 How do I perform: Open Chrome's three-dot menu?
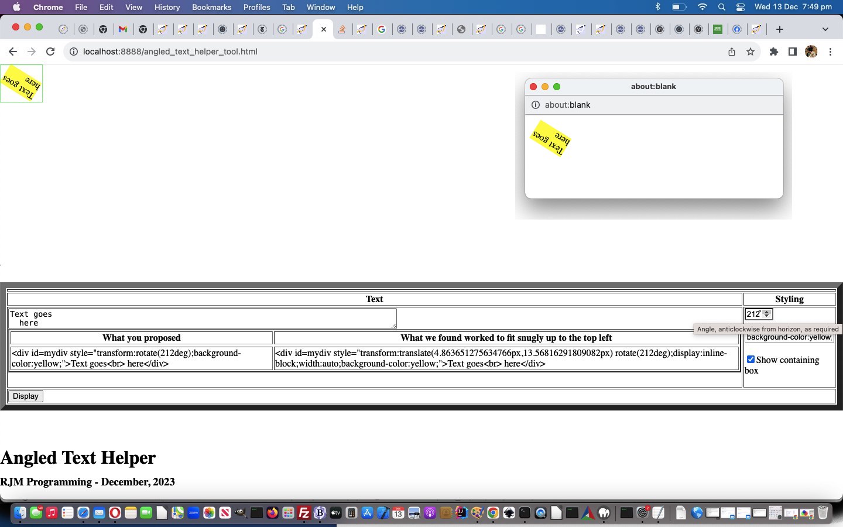(830, 52)
